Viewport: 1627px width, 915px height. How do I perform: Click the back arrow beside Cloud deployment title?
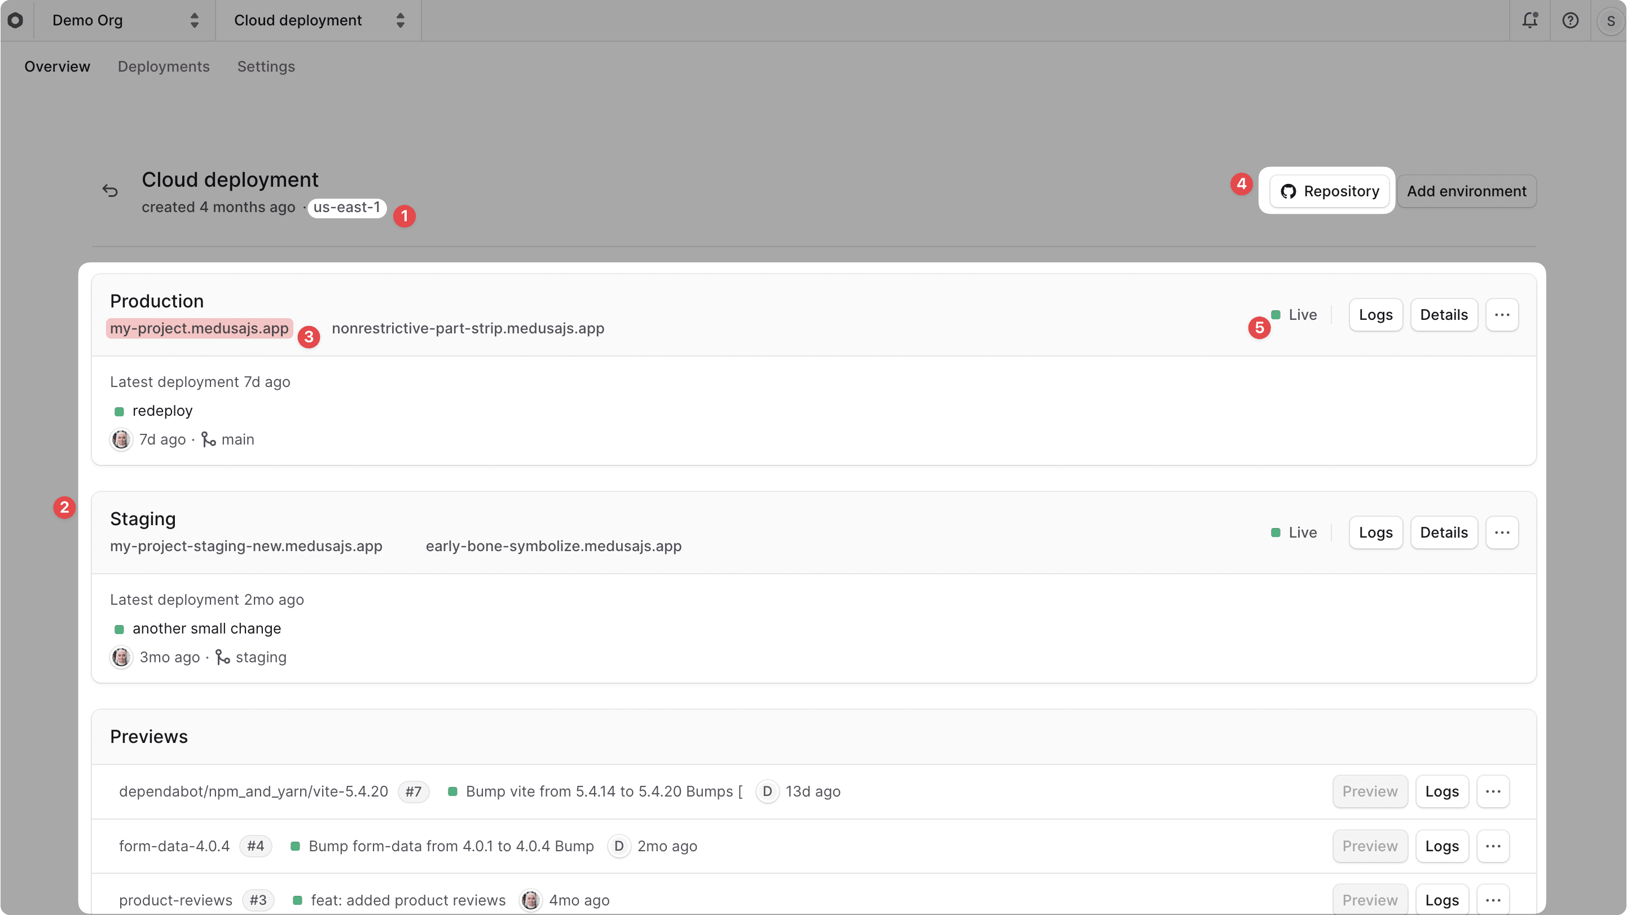point(110,190)
